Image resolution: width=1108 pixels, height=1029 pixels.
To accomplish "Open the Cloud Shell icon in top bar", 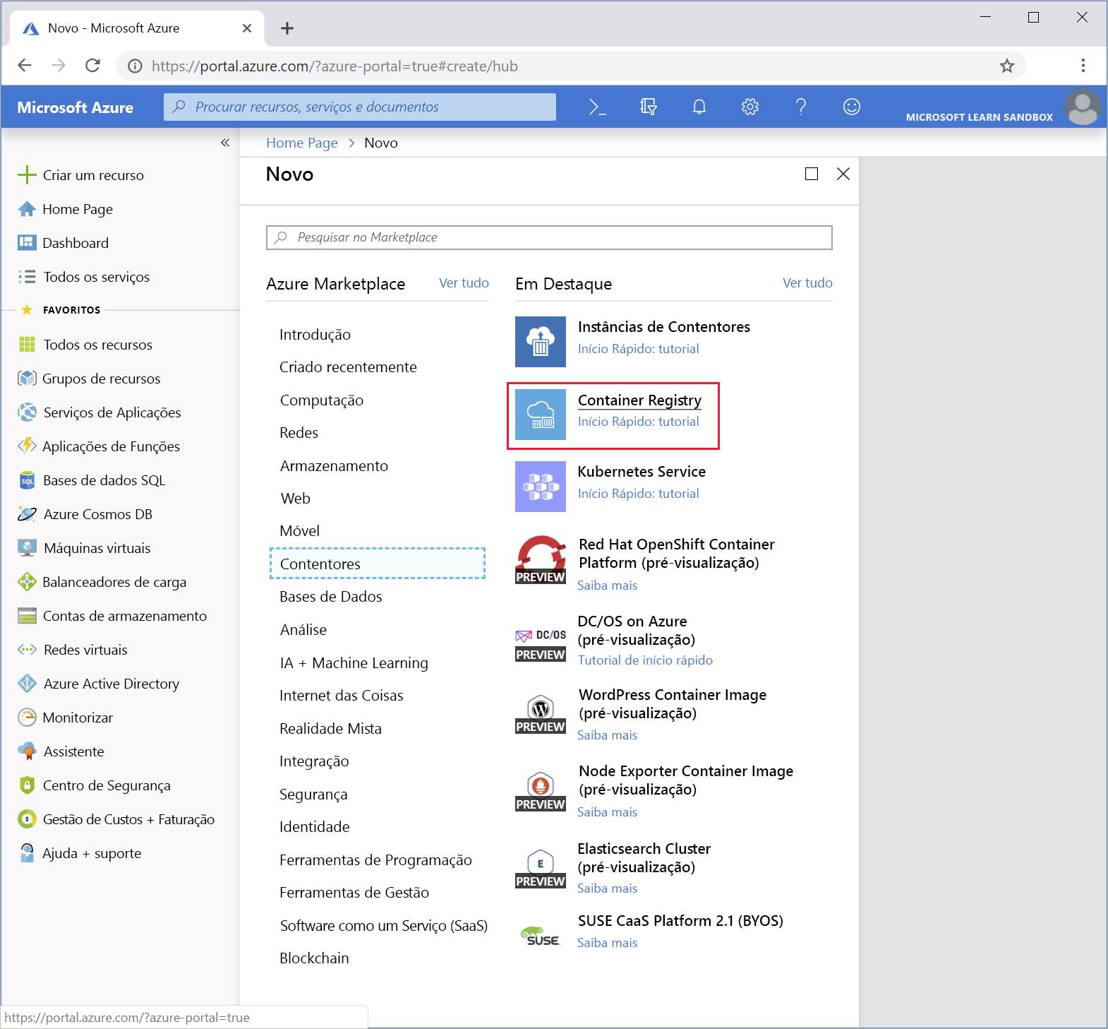I will click(597, 107).
